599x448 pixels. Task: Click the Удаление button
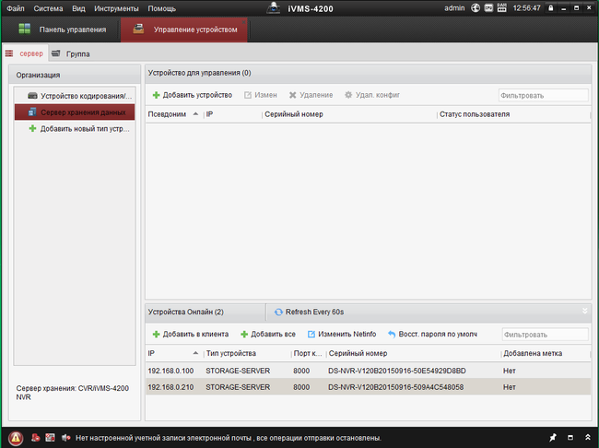pos(311,95)
